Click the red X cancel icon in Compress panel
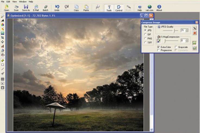The width and height of the screenshot is (200, 133). (x=195, y=33)
